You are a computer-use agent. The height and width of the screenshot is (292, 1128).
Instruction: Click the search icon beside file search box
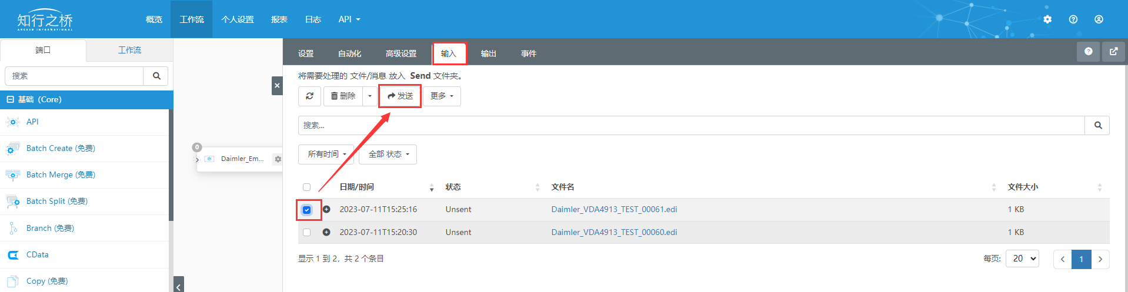pyautogui.click(x=1097, y=125)
